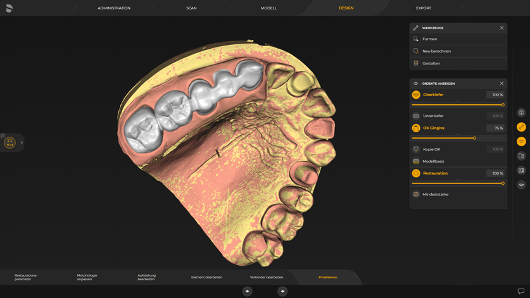This screenshot has width=530, height=298.
Task: Go to Verbinder bearbeiten step
Action: [266, 277]
